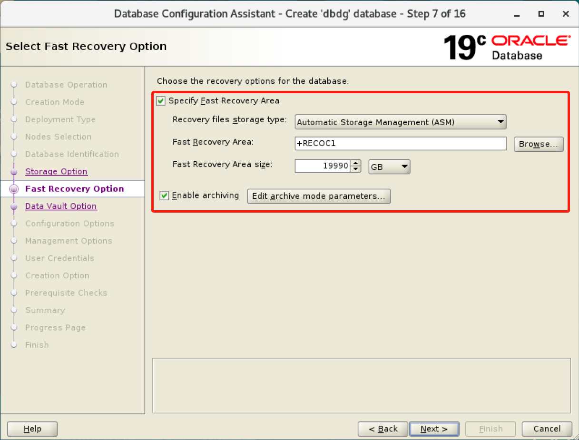Click the Database Operation step label
This screenshot has height=440, width=579.
66,85
